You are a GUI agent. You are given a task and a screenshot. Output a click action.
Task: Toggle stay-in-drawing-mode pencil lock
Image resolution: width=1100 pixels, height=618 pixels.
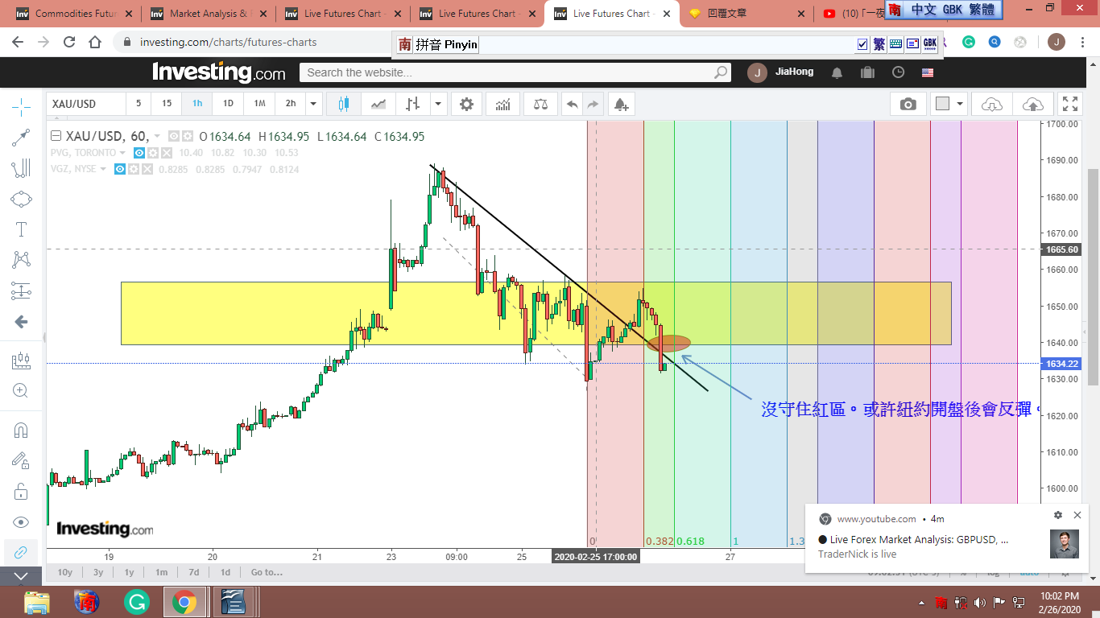click(x=21, y=460)
